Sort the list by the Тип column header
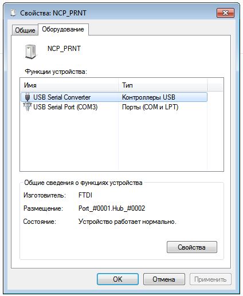 [x=163, y=85]
